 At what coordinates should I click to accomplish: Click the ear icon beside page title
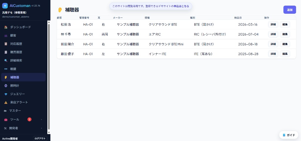click(60, 10)
